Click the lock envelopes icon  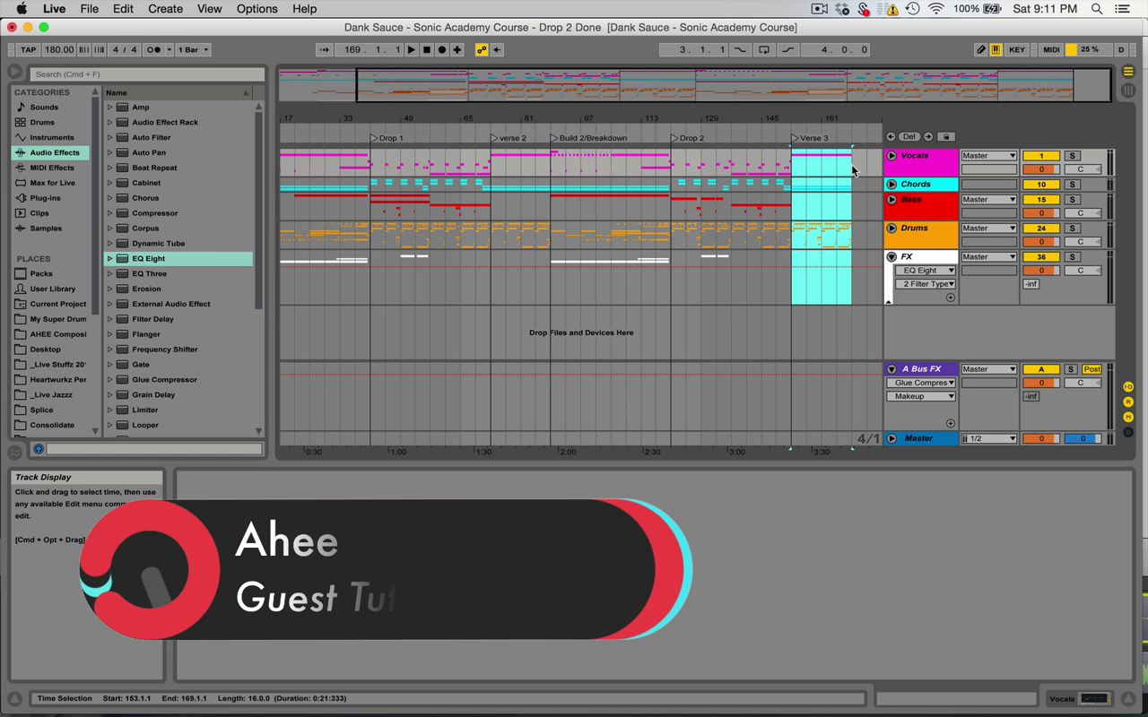(x=946, y=136)
